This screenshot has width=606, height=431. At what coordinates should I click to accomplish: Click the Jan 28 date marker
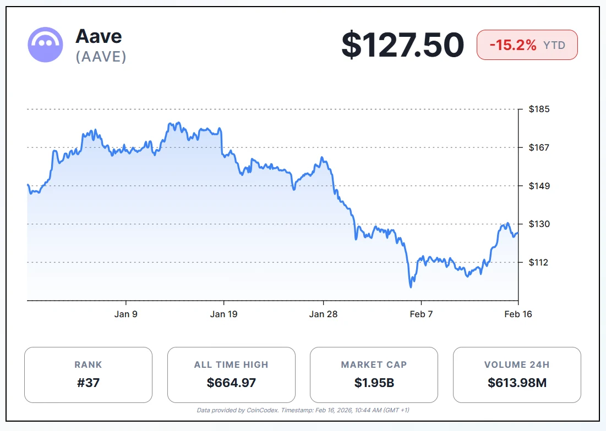[323, 314]
